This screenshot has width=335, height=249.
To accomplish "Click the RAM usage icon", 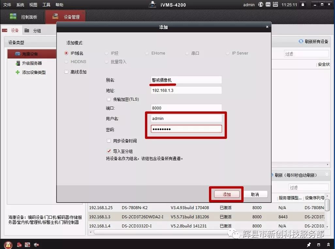I will (275, 4).
